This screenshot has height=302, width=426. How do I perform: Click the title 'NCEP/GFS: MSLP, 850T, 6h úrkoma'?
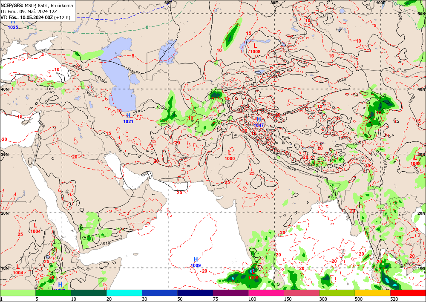(x=37, y=6)
